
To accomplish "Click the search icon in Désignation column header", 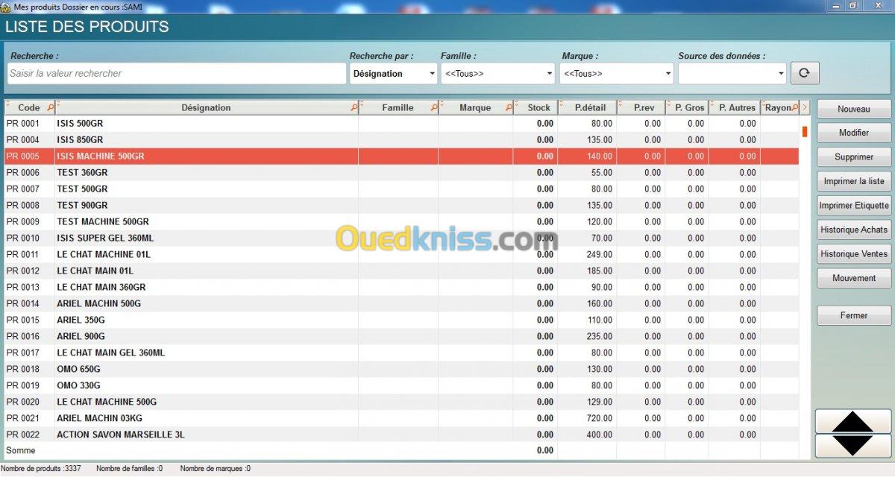I will pos(354,108).
